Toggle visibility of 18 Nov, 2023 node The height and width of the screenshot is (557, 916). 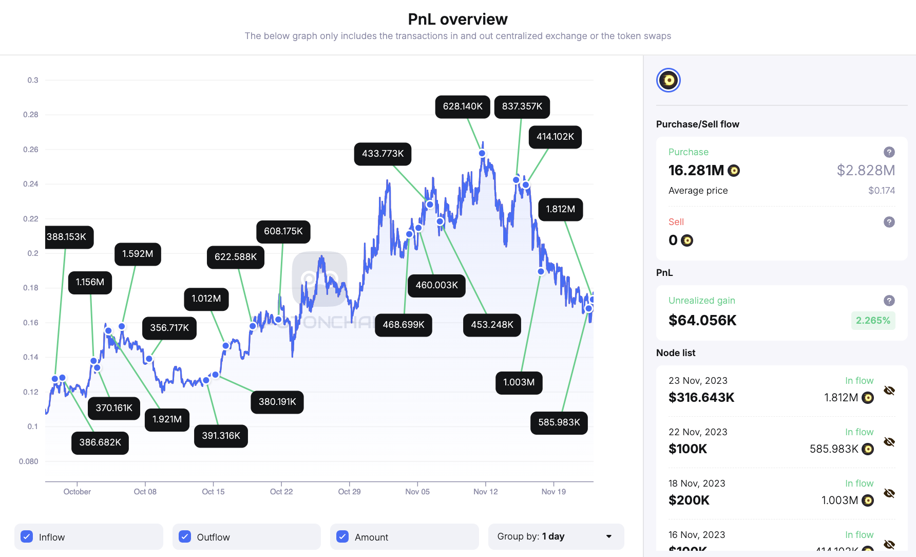(889, 493)
